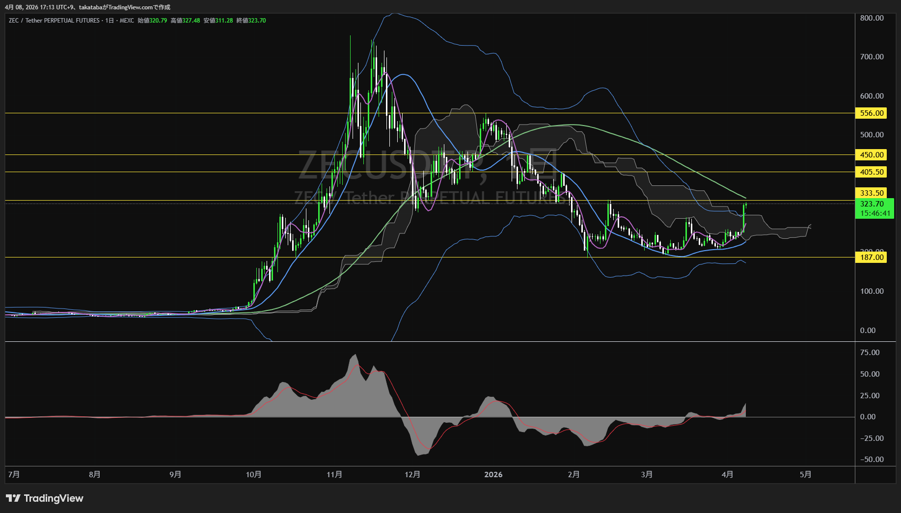Click the TradingView logo icon
The height and width of the screenshot is (513, 901).
point(13,498)
